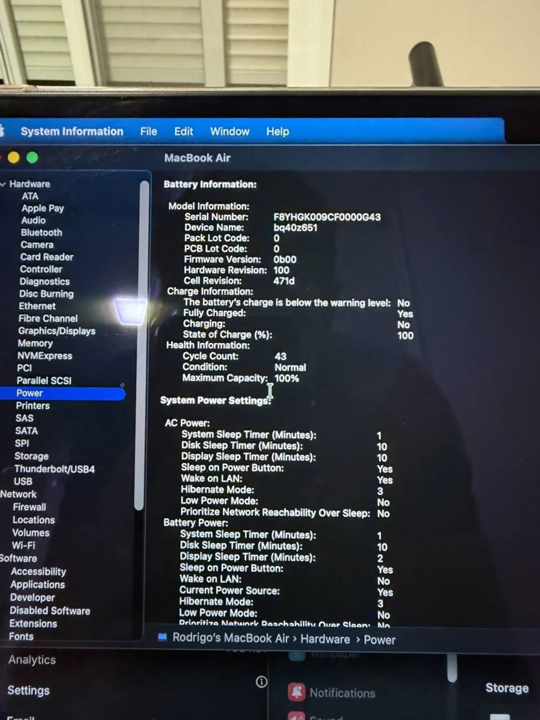Click Analytics in the background window

click(32, 660)
